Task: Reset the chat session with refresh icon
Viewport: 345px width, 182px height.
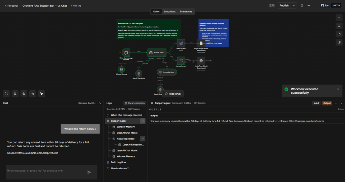Action: [100, 103]
